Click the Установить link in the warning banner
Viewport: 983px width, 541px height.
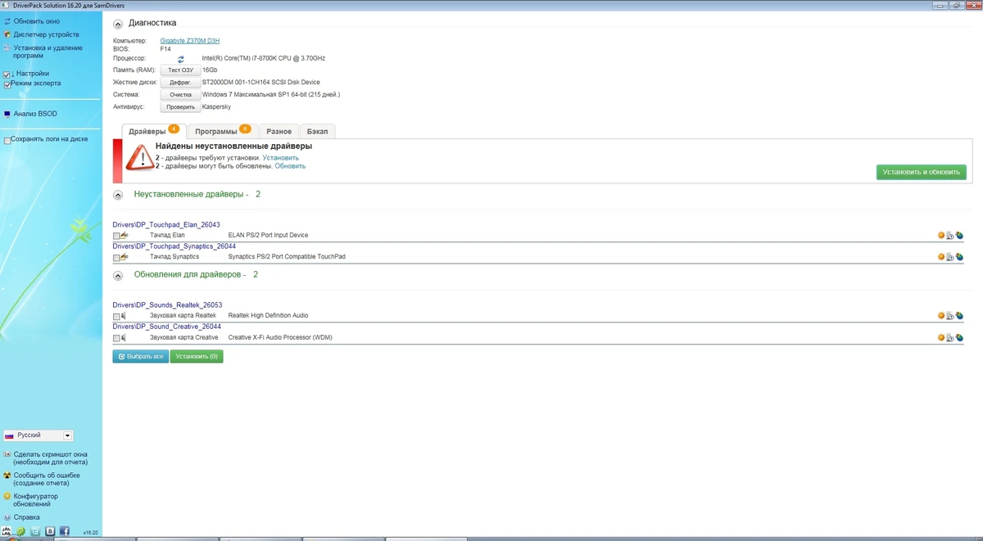tap(281, 157)
